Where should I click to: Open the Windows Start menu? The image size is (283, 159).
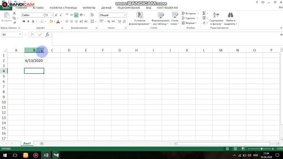[5, 155]
